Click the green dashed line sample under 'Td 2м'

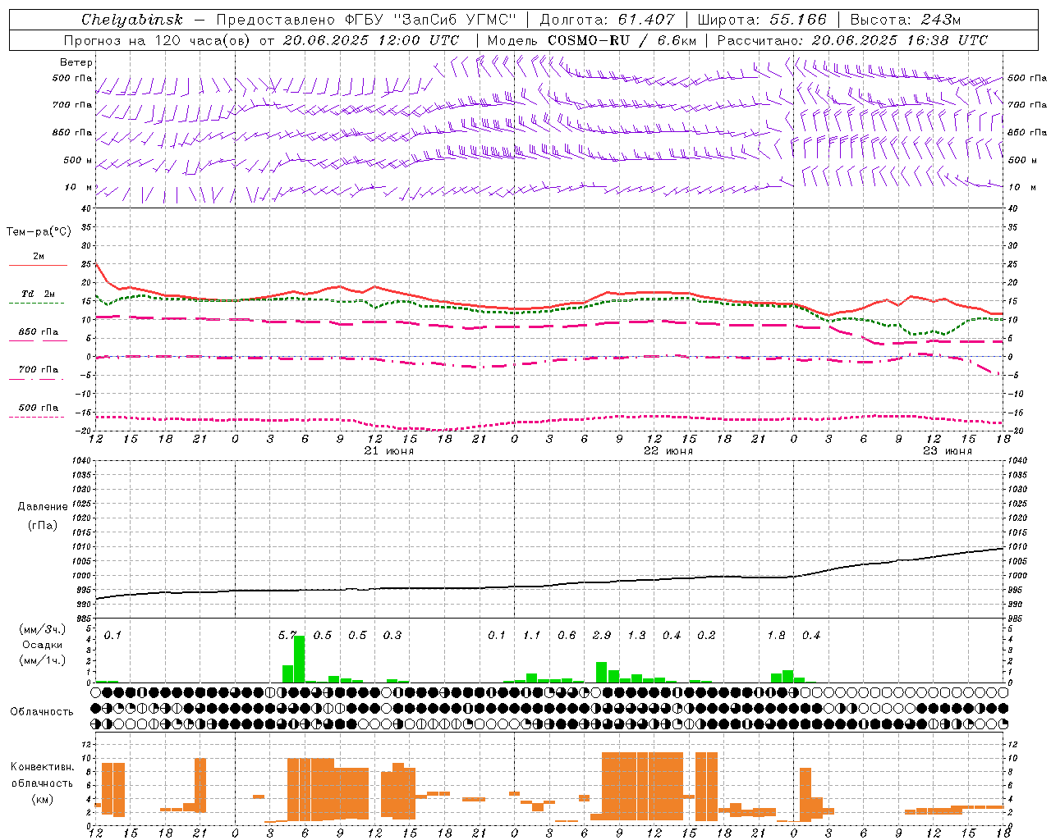pos(37,304)
